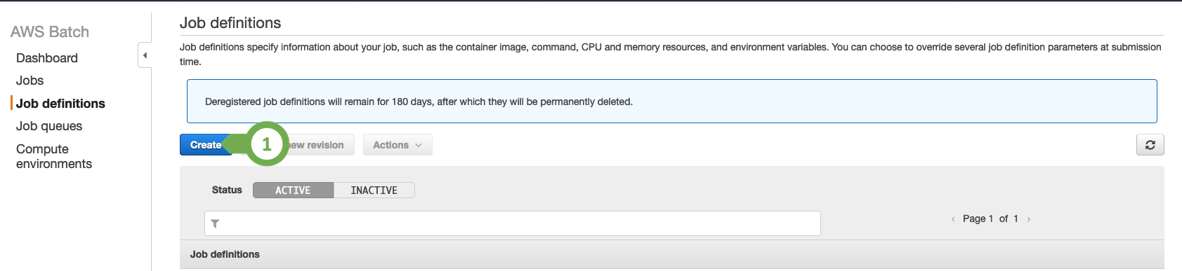Click the green step 1 marker
The image size is (1182, 271).
point(266,144)
